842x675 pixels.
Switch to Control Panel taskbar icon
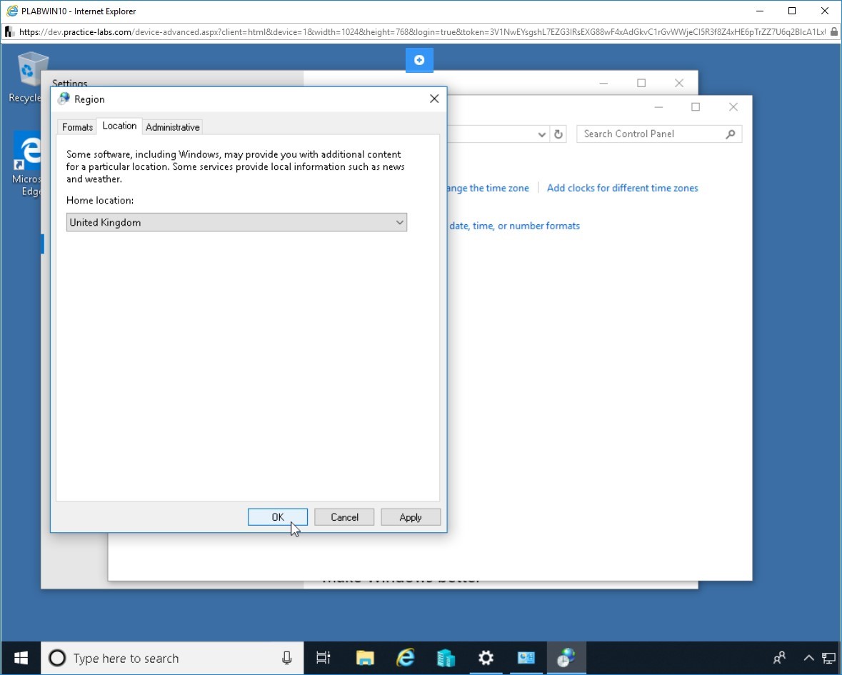tap(526, 658)
